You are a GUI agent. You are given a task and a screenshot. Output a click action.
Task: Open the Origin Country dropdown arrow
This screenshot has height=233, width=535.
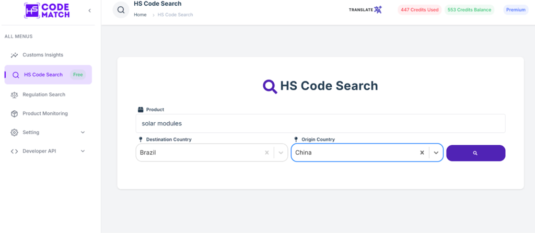(x=436, y=153)
